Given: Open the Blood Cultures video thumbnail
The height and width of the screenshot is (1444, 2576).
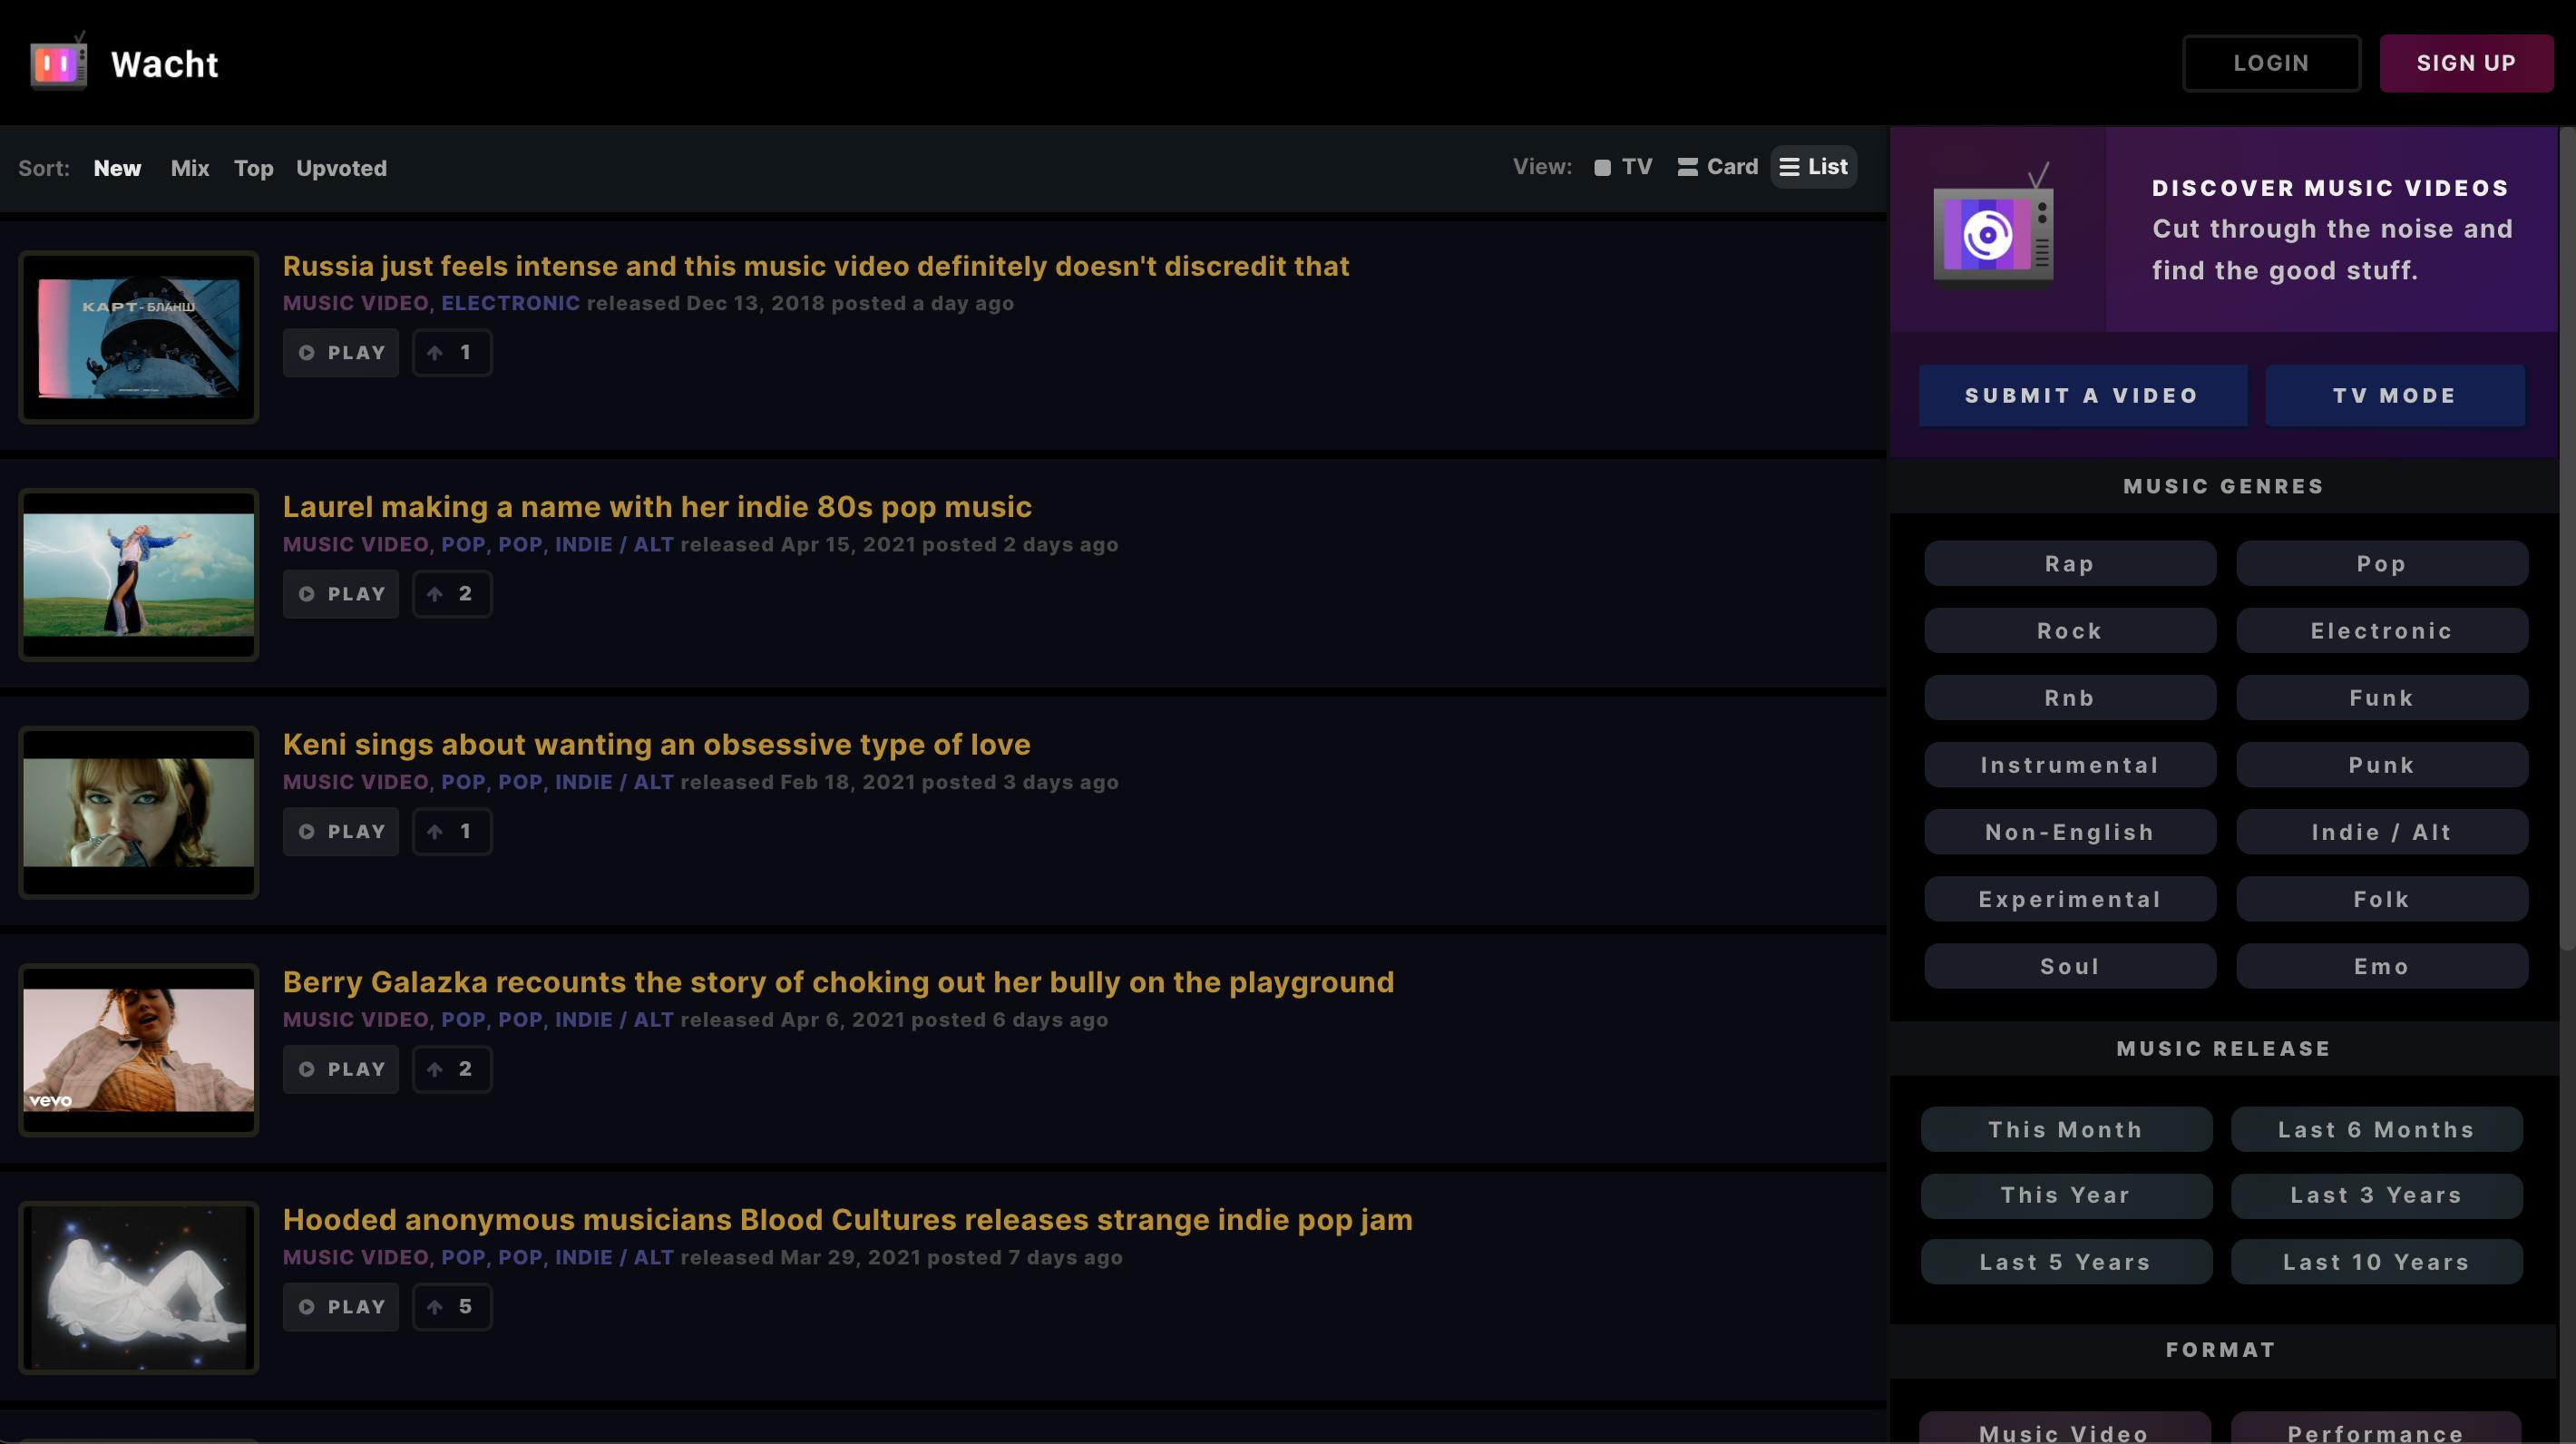Looking at the screenshot, I should pos(138,1288).
